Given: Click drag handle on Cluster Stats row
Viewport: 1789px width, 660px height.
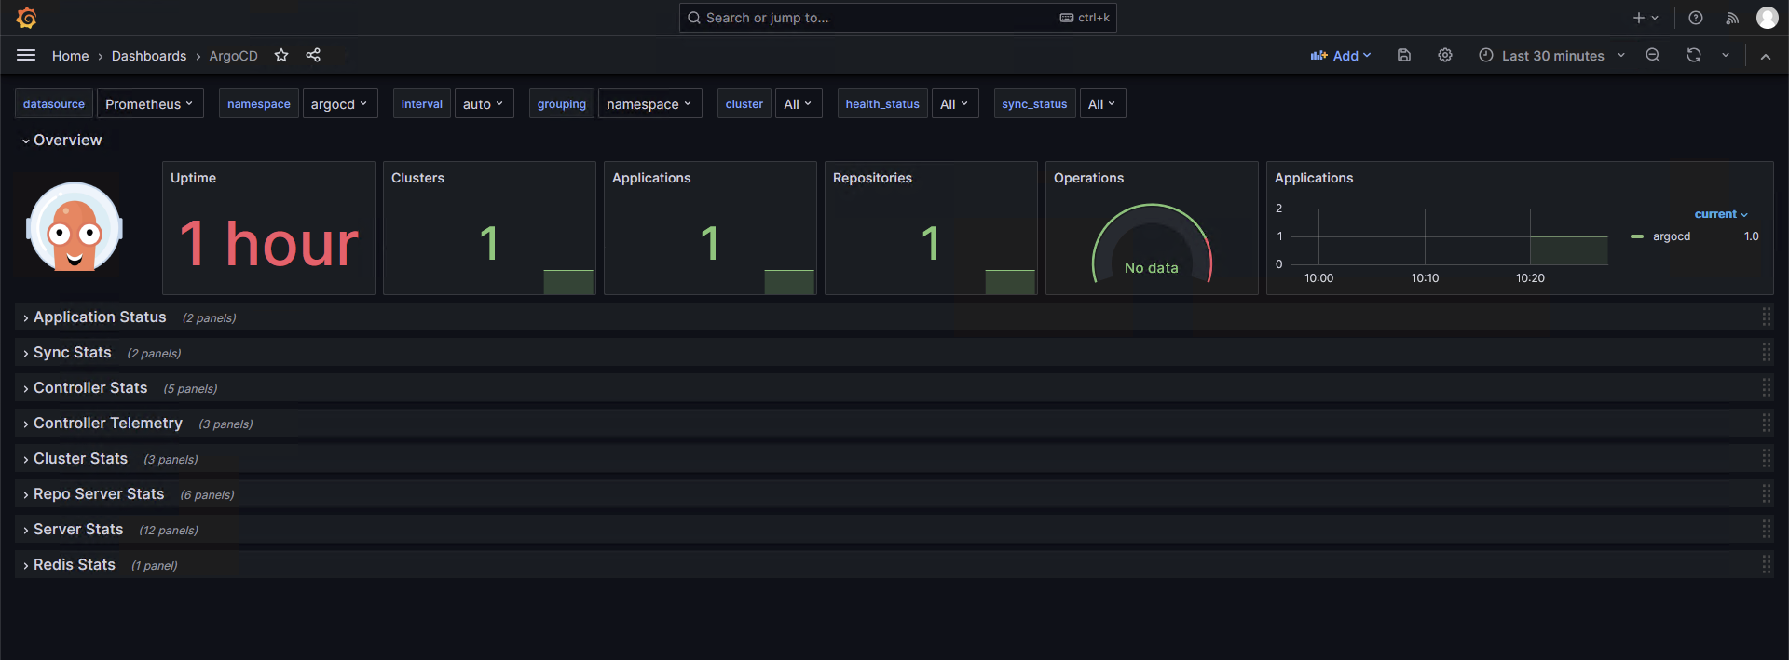Looking at the screenshot, I should point(1767,459).
